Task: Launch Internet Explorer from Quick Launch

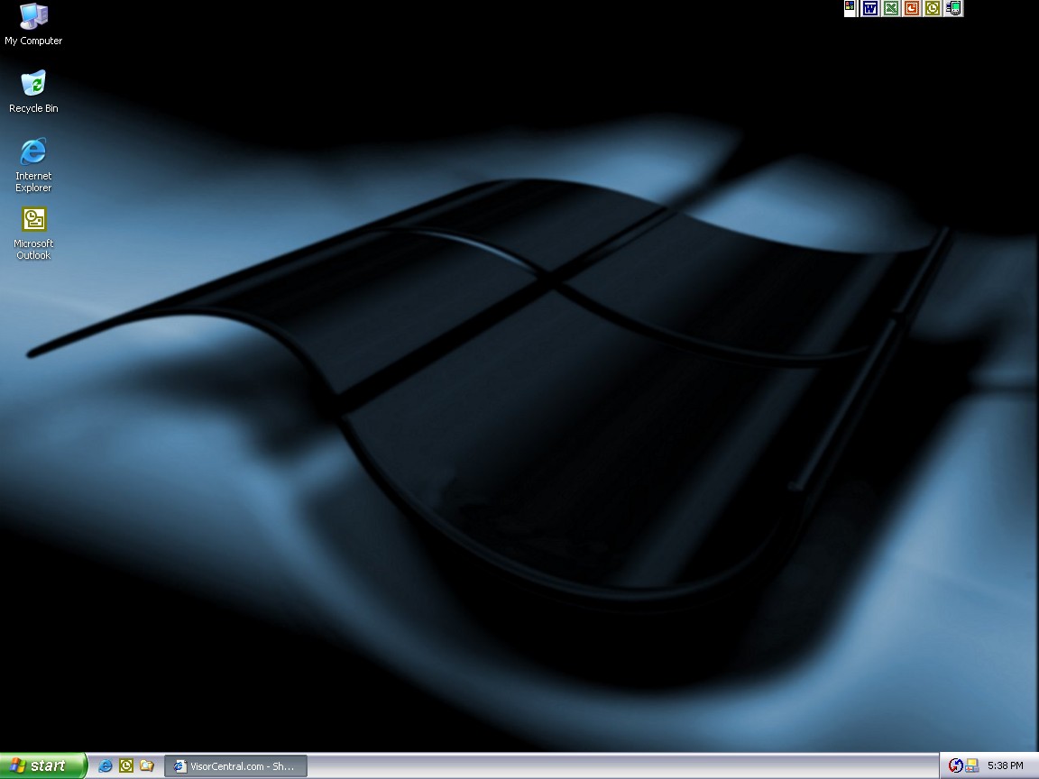Action: pyautogui.click(x=106, y=765)
